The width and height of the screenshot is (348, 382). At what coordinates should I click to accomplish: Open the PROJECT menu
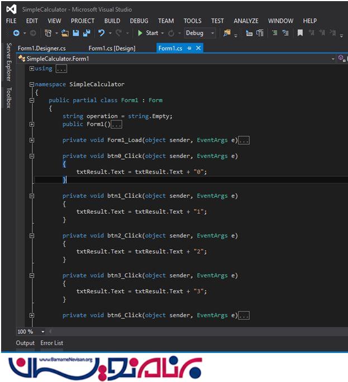(83, 21)
